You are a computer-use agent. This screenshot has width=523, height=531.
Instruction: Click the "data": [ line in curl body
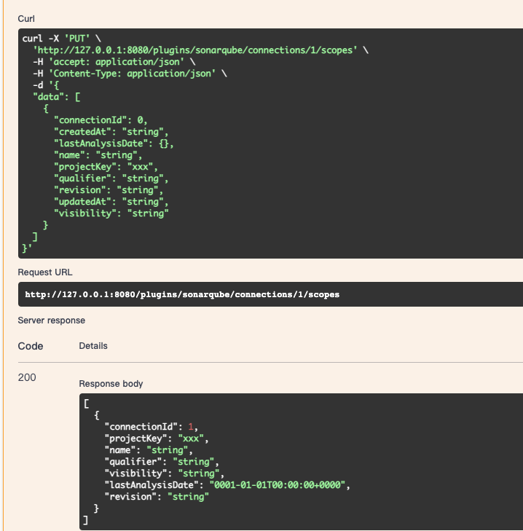pyautogui.click(x=57, y=97)
